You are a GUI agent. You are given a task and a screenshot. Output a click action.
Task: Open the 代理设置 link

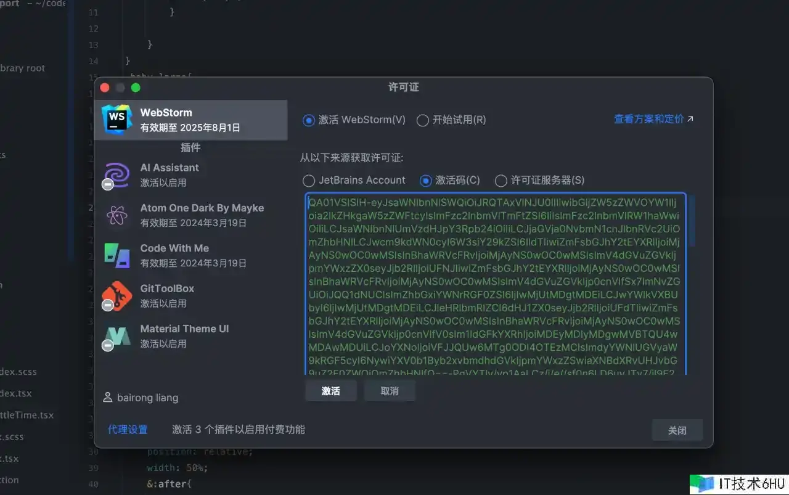point(128,430)
